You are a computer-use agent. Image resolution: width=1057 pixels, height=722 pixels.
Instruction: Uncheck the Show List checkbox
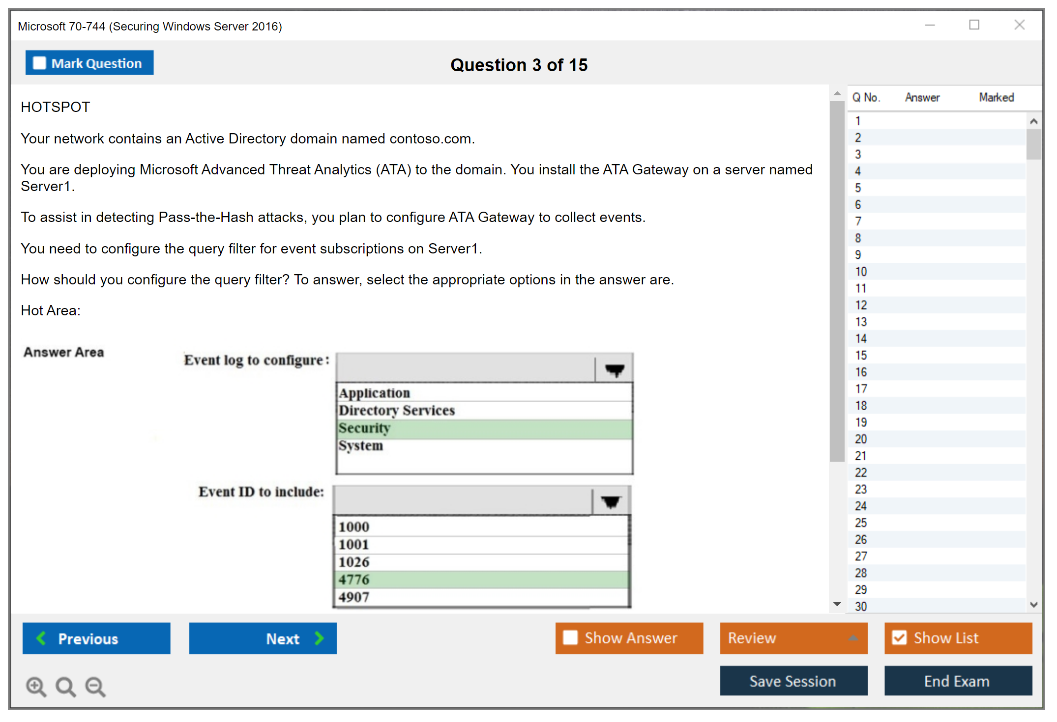[899, 638]
